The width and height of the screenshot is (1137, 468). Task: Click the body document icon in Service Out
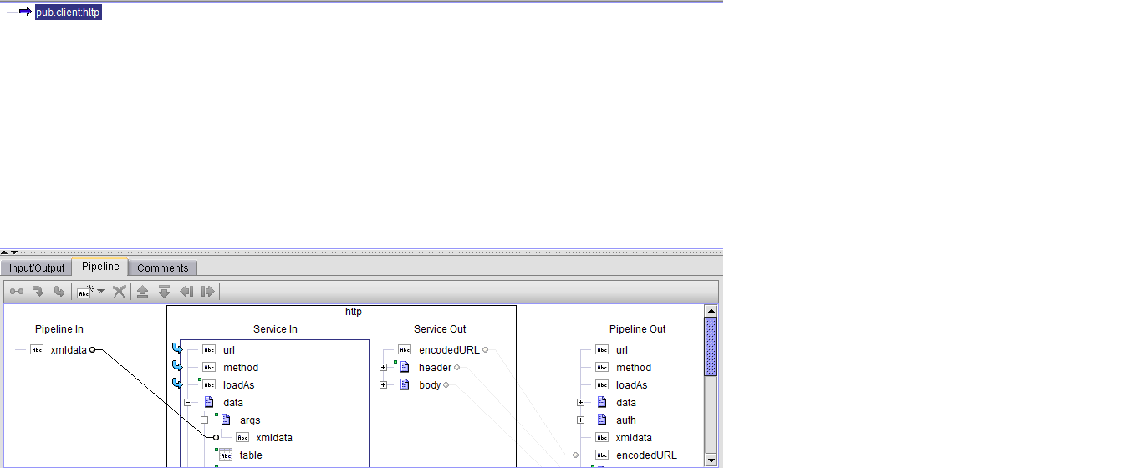tap(405, 385)
